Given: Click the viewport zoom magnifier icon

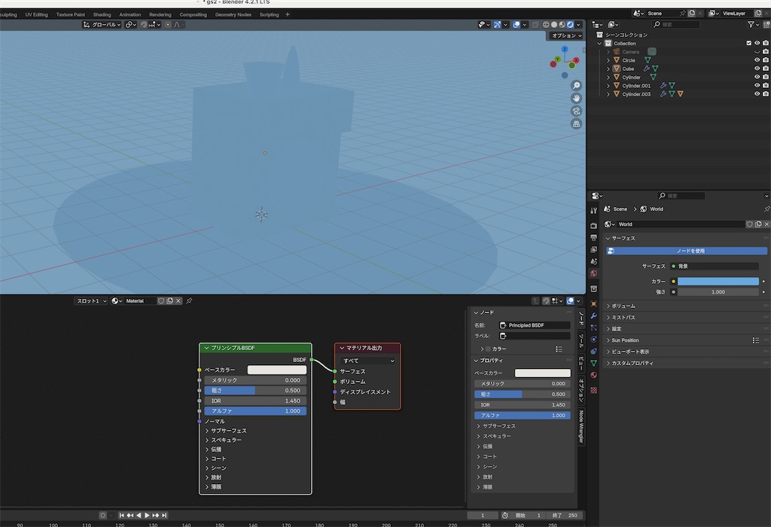Looking at the screenshot, I should (576, 86).
